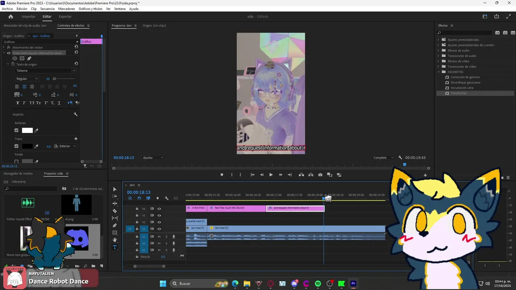
Task: Mark In point in Program monitor
Action: (232, 175)
